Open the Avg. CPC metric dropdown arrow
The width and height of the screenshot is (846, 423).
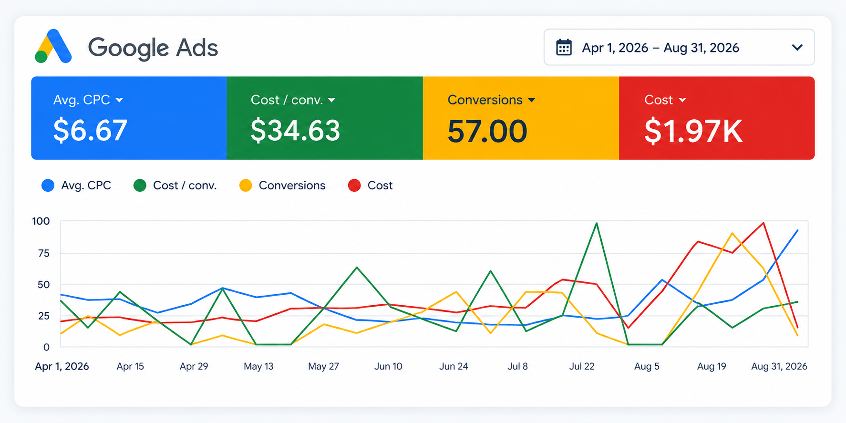pos(119,100)
